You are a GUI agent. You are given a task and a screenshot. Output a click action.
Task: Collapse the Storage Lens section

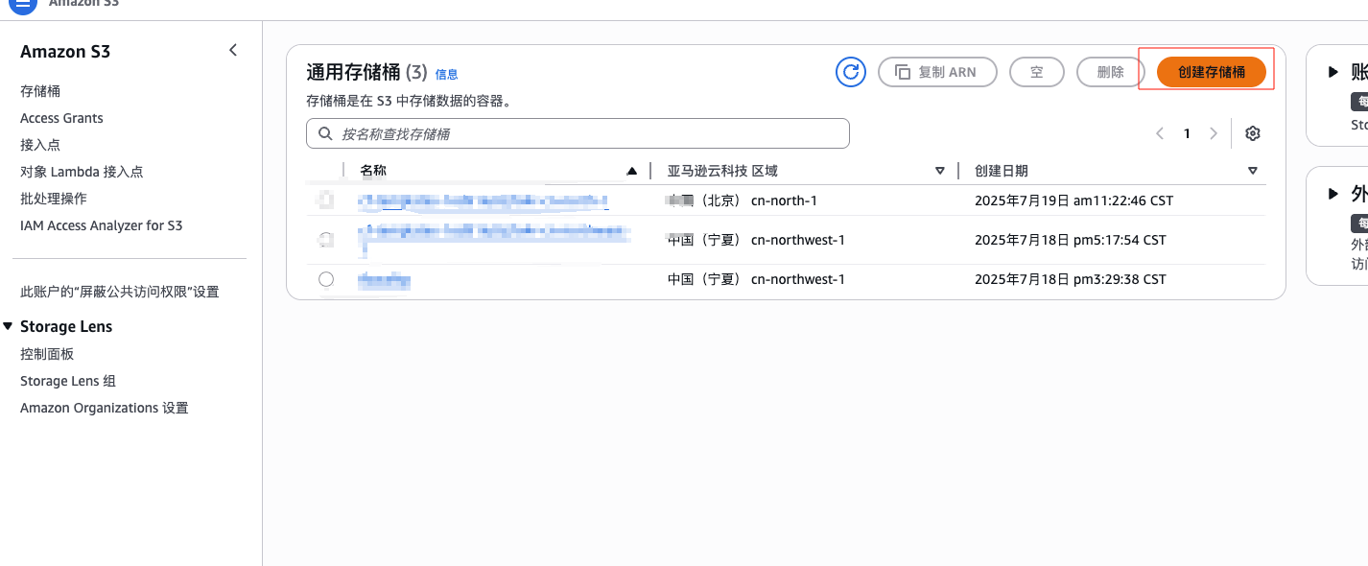click(x=8, y=326)
